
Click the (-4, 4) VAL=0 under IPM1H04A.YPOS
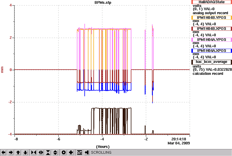(204, 46)
